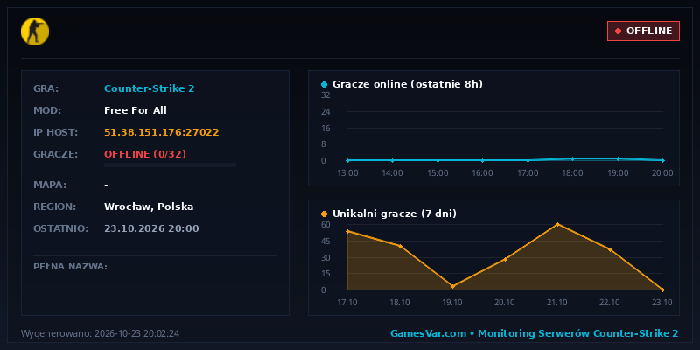
Task: Click the 16:00 data point on players chart
Action: pyautogui.click(x=483, y=160)
